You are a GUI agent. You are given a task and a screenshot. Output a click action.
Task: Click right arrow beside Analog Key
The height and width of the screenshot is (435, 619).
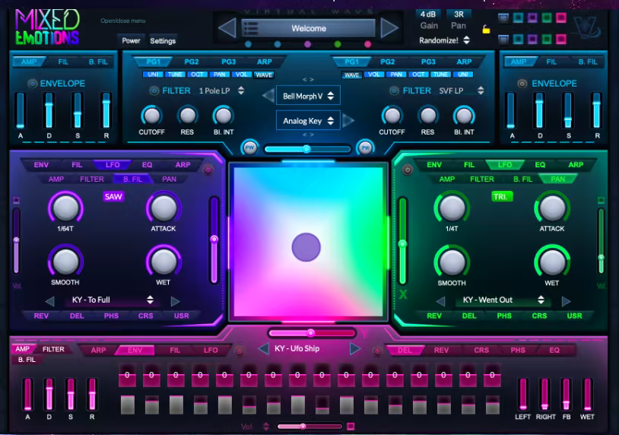pos(348,120)
